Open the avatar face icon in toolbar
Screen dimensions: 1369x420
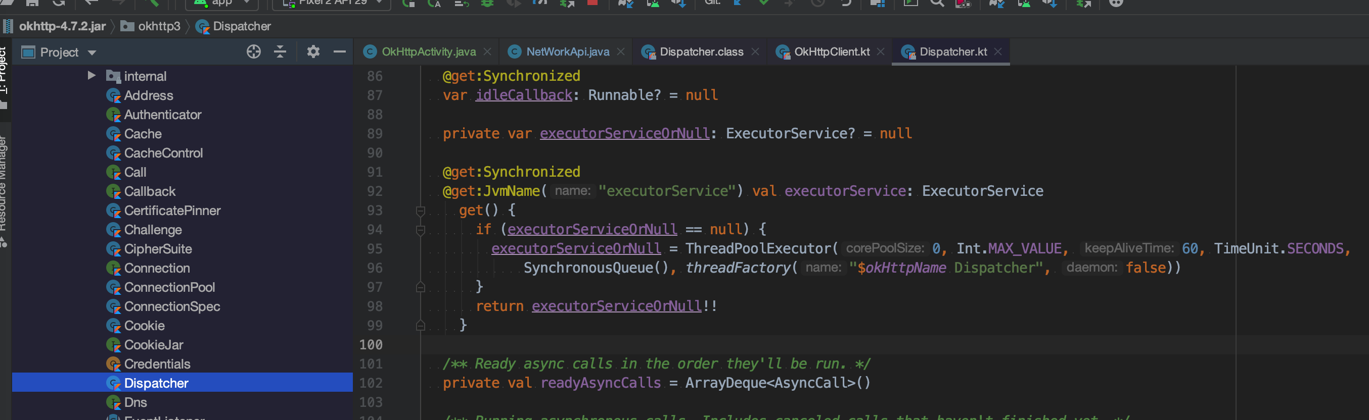coord(1116,3)
